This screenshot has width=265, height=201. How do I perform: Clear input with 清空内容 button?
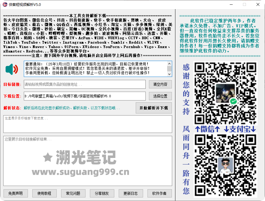(160, 84)
